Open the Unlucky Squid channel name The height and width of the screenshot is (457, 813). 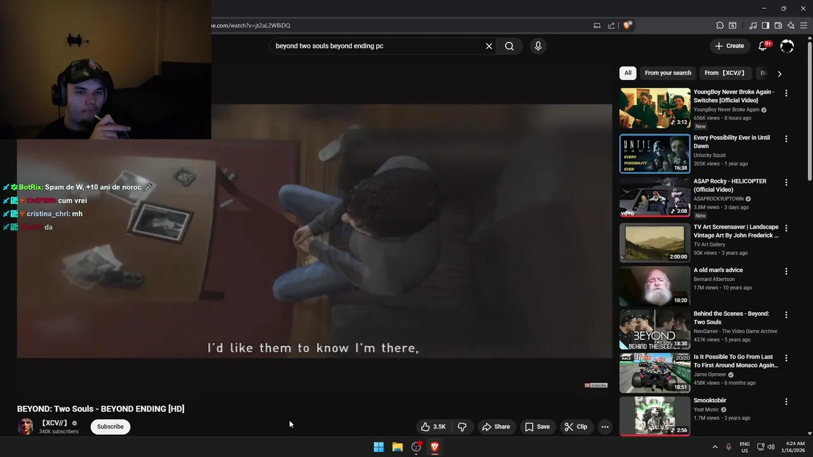pos(709,155)
